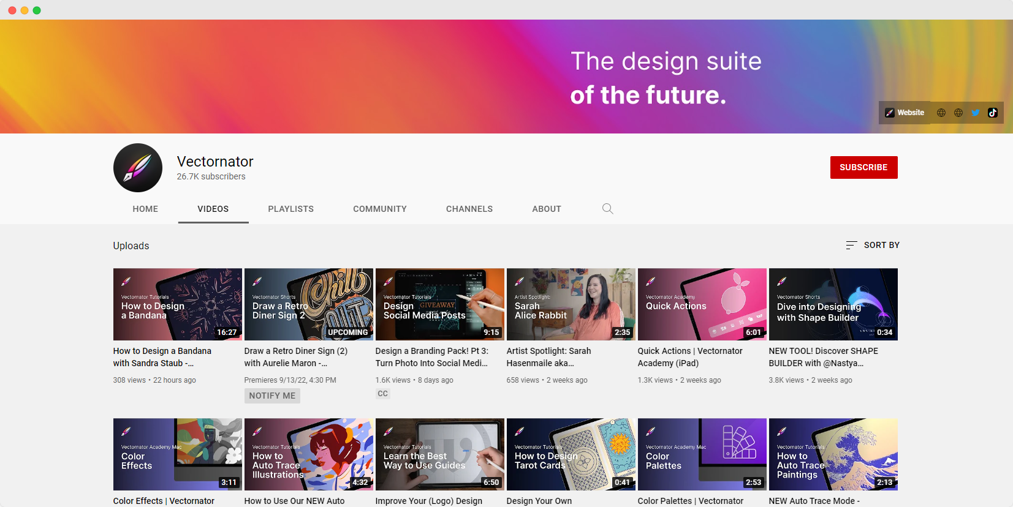Open the Website link on the banner
The image size is (1013, 507).
[905, 113]
